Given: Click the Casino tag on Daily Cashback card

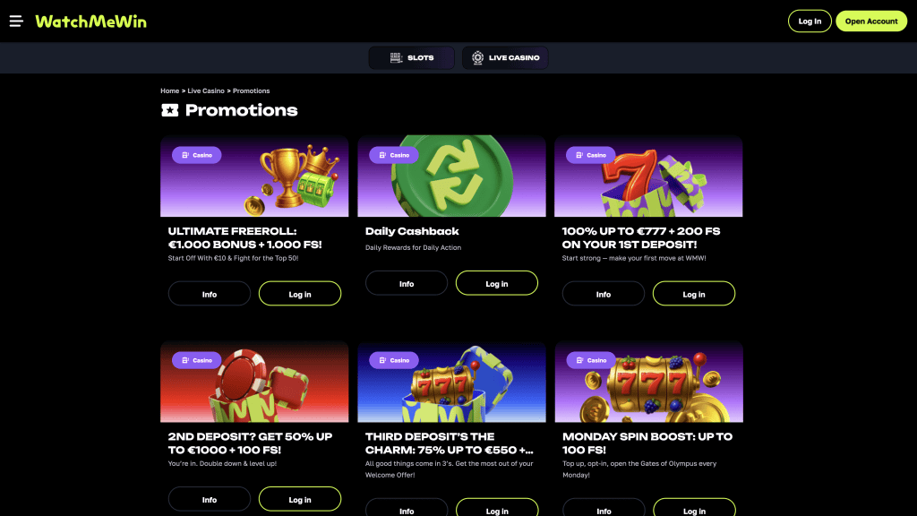Looking at the screenshot, I should [x=394, y=155].
